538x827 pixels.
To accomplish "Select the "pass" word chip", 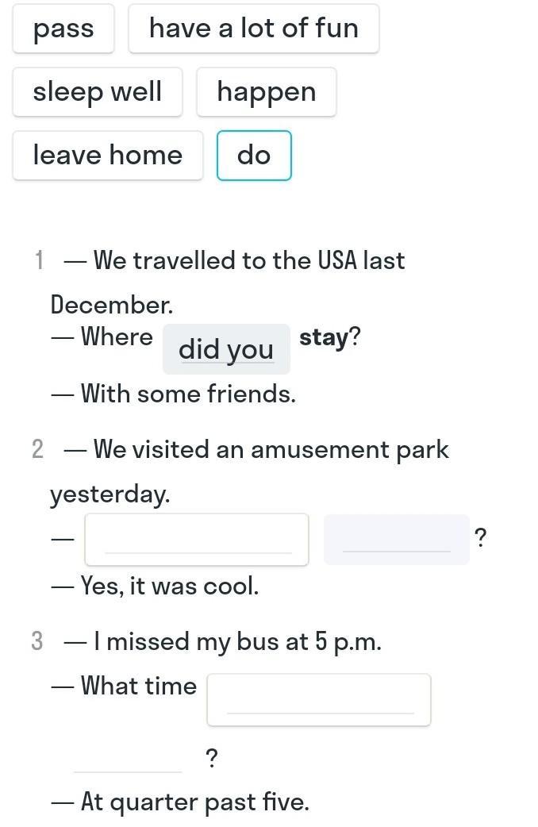I will pyautogui.click(x=63, y=29).
